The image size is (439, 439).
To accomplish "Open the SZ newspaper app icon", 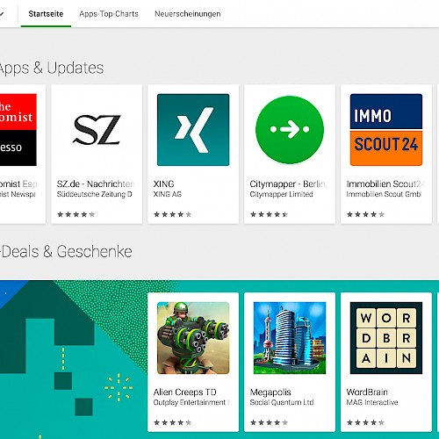I will (x=97, y=130).
